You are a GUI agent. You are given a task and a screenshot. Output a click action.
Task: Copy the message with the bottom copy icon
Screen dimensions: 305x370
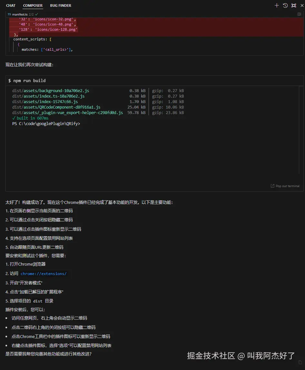tap(300, 362)
